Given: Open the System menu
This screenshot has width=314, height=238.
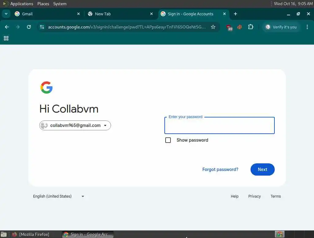Looking at the screenshot, I should click(x=60, y=4).
